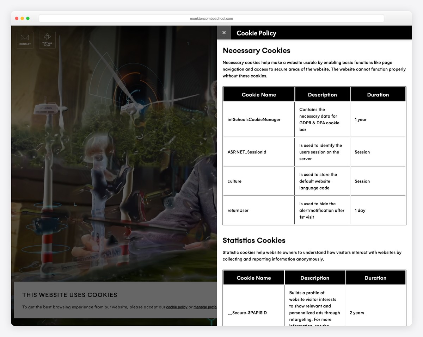
Task: Open the "cookie policy" link
Action: tap(177, 307)
